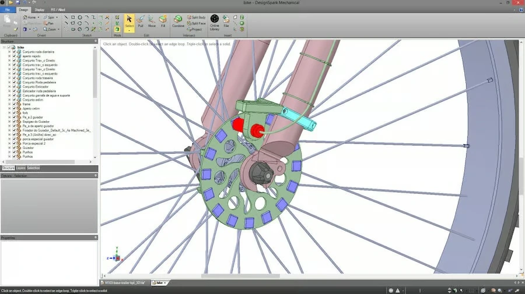Switch to the Display ribbon tab

(x=40, y=10)
